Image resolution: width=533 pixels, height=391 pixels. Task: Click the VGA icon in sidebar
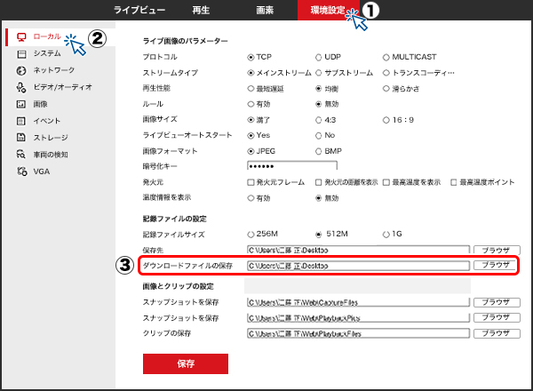coord(21,171)
